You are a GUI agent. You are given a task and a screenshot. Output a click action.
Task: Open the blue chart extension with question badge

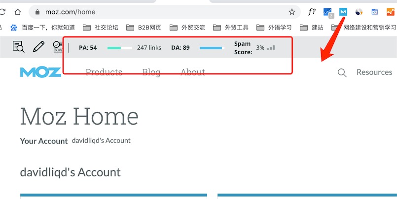[328, 13]
